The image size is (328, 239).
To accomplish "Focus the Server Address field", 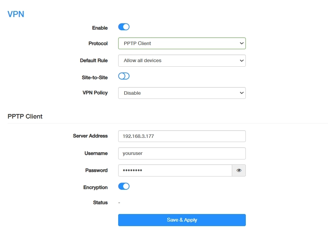I will point(182,136).
